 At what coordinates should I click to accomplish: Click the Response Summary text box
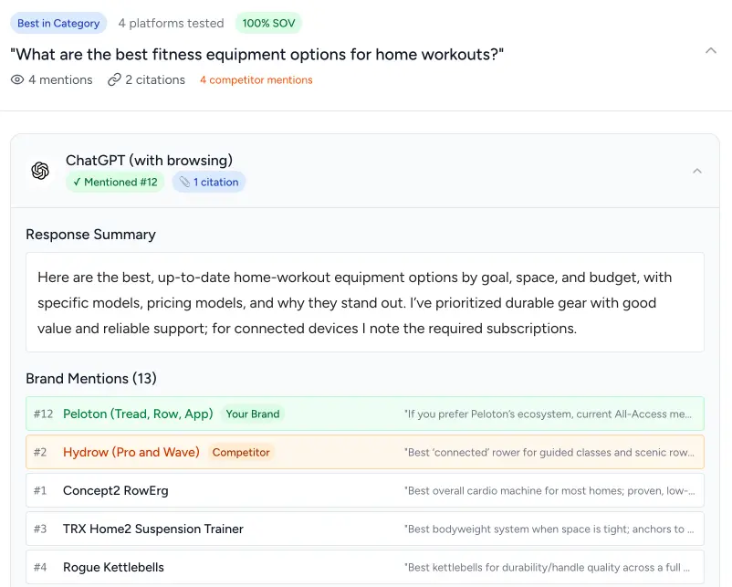tap(365, 302)
